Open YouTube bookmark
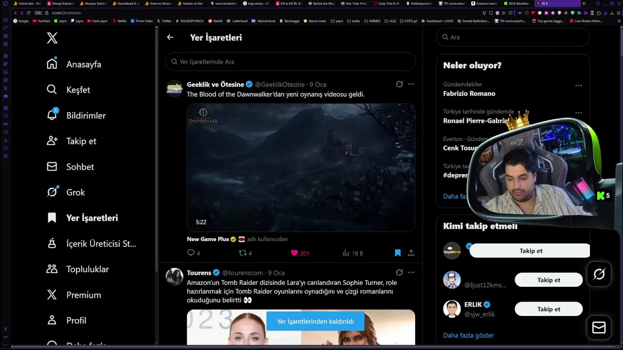The height and width of the screenshot is (350, 623). coord(41,21)
